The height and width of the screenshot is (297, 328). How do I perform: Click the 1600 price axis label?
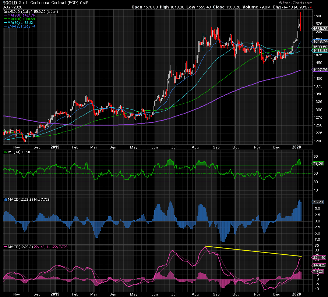tap(318, 16)
